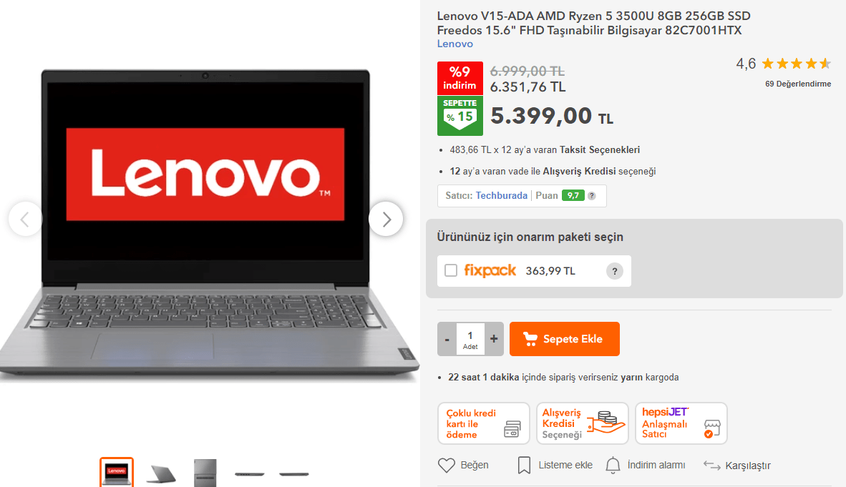Click the bookmark icon to add to list
The width and height of the screenshot is (846, 487).
[524, 465]
